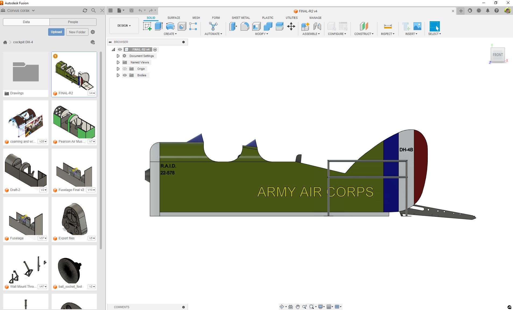Activate the Orbit tool
The height and width of the screenshot is (310, 513).
281,307
